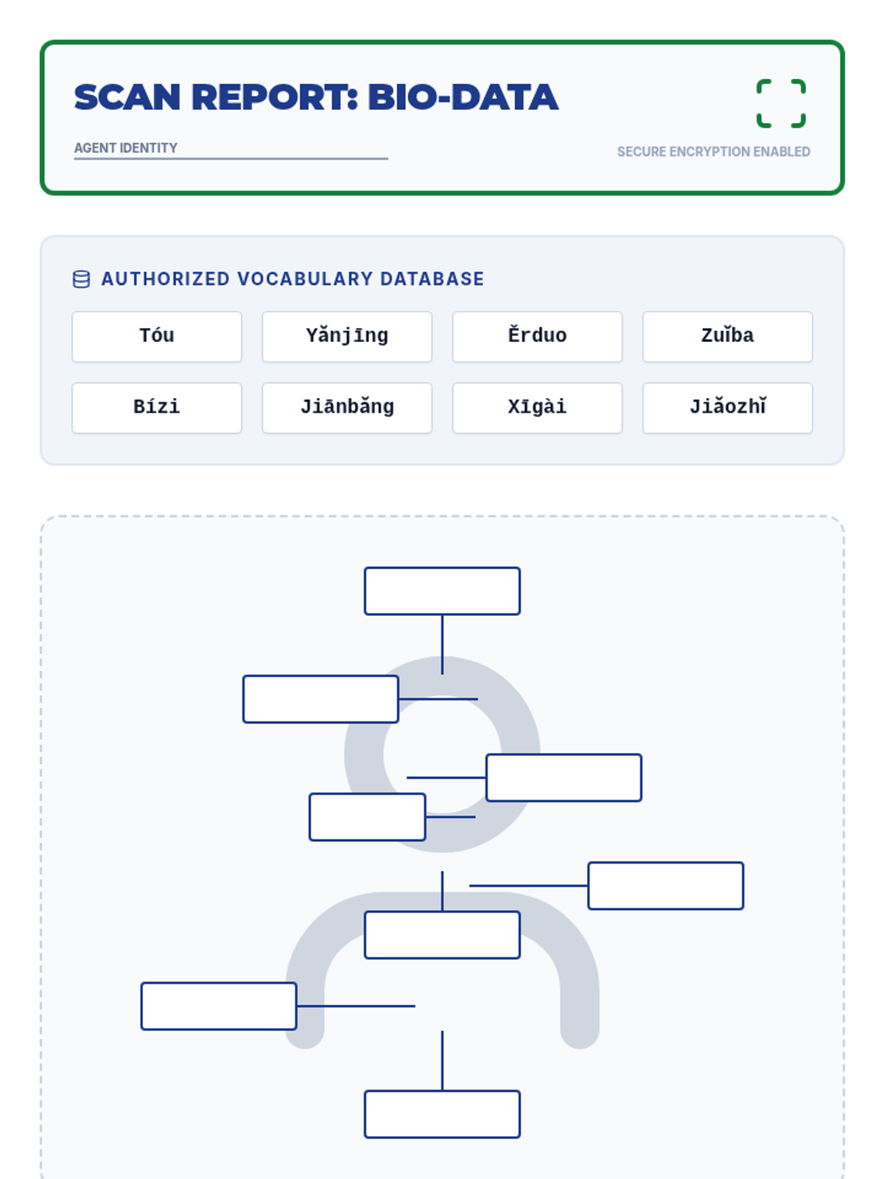The width and height of the screenshot is (884, 1179).
Task: Click the Secure Encryption Enabled status text
Action: point(713,152)
